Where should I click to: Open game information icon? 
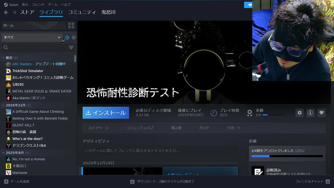pyautogui.click(x=310, y=113)
